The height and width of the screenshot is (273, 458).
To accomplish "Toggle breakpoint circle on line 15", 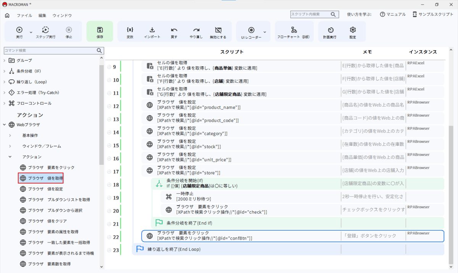I will [x=109, y=146].
